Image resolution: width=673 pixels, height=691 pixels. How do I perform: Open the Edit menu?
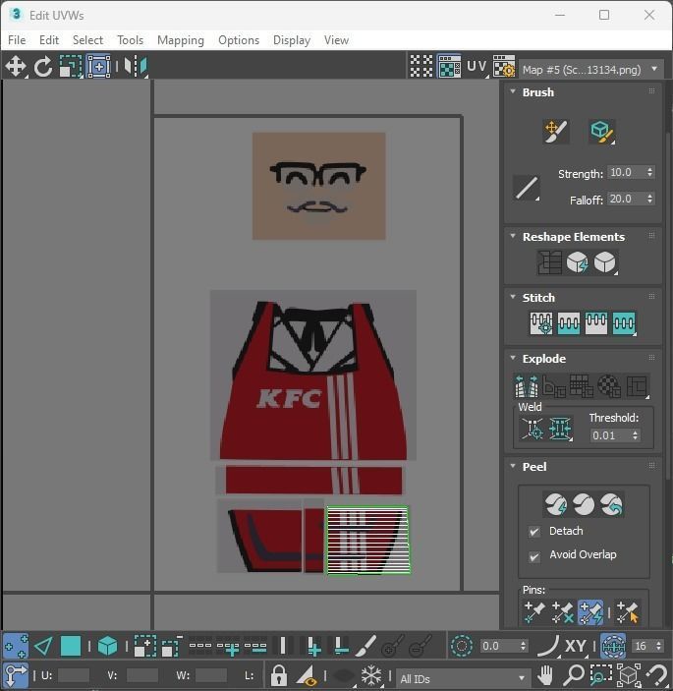click(49, 40)
